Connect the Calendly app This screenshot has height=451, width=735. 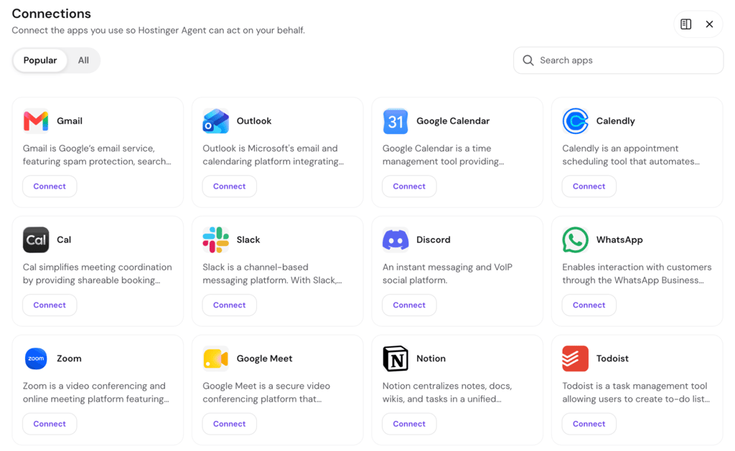click(589, 186)
